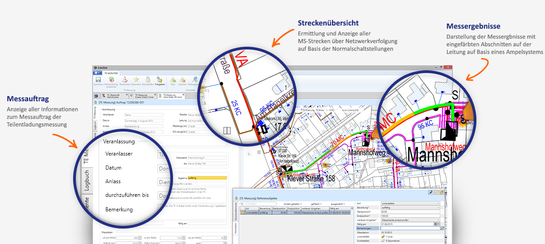Click the Speichern save icon

click(x=99, y=80)
